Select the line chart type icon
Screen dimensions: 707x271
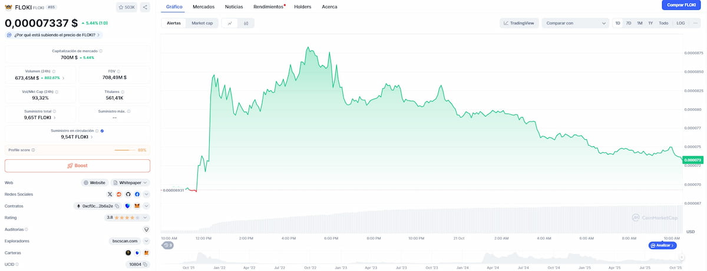coord(230,23)
